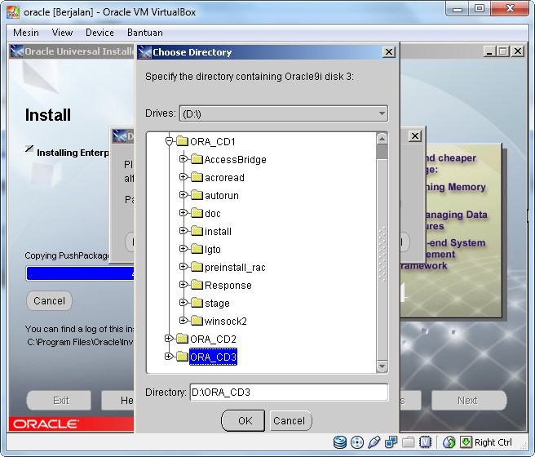
Task: Click the network adapters status icon
Action: coord(391,442)
